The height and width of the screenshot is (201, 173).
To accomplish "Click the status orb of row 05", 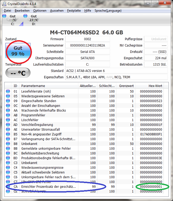I will 8,96.
